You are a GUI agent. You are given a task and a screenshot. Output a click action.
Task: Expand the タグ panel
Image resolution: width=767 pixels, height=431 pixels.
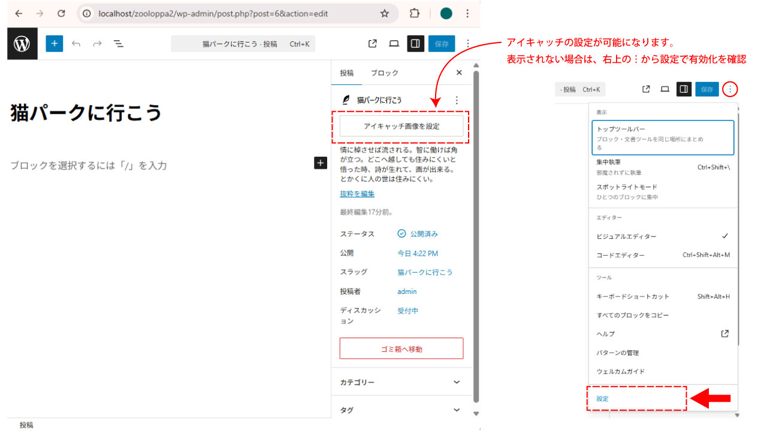click(x=401, y=410)
